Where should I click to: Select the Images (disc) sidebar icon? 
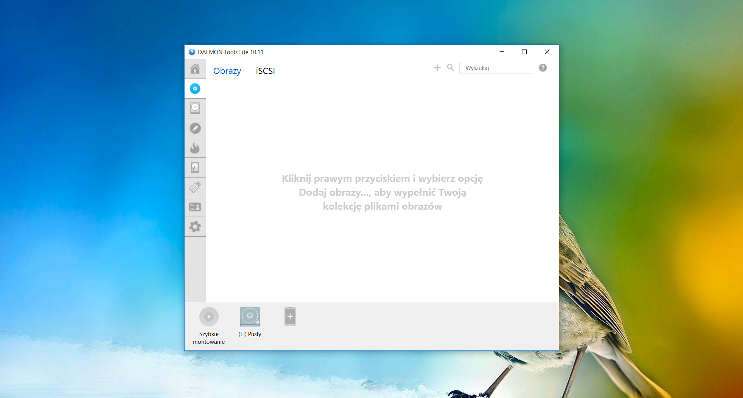coord(195,89)
